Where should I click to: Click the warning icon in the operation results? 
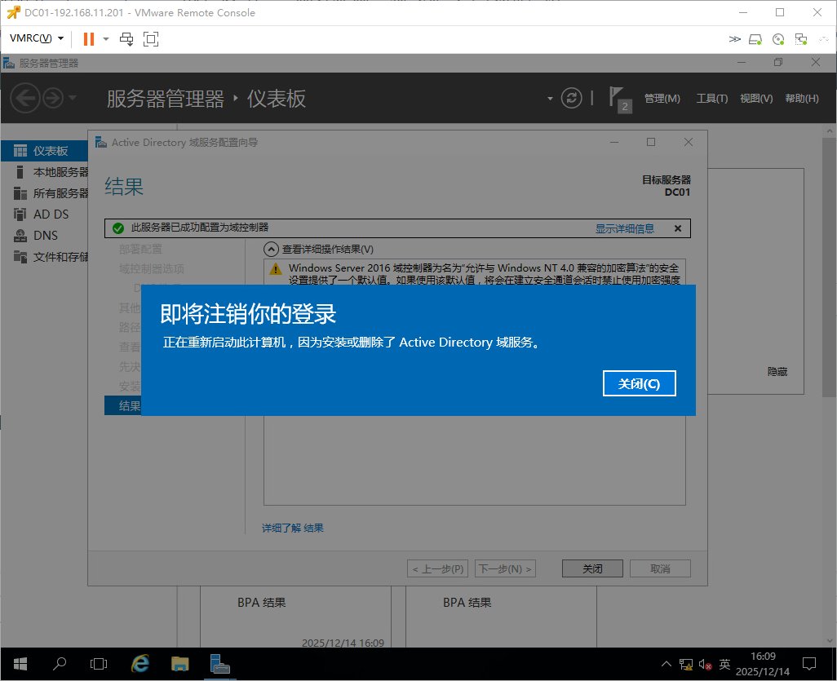pyautogui.click(x=276, y=268)
